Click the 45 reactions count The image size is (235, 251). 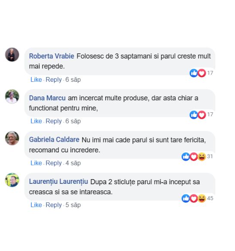point(210,198)
